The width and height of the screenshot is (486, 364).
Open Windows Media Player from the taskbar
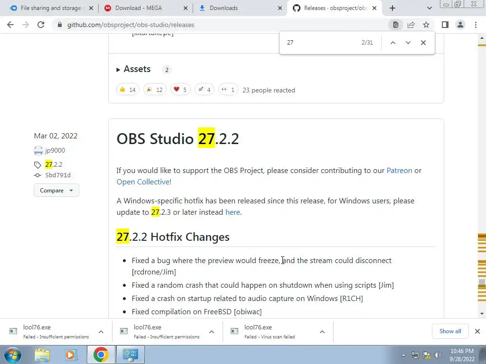tap(70, 355)
